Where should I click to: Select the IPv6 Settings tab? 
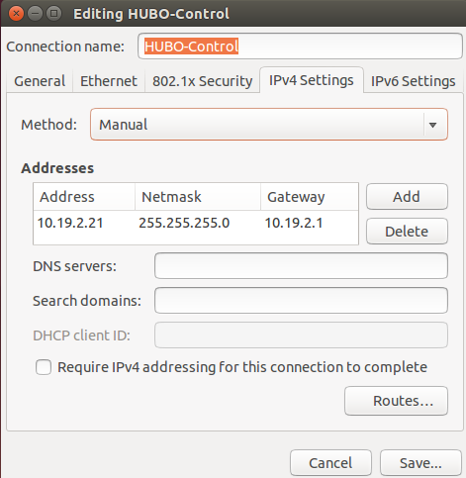[x=413, y=81]
